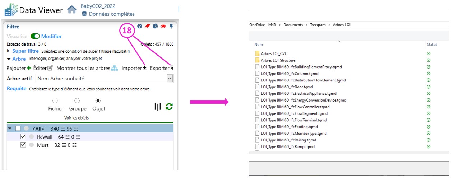The image size is (454, 182).
Task: Select the Fichier radio button
Action: pos(55,101)
